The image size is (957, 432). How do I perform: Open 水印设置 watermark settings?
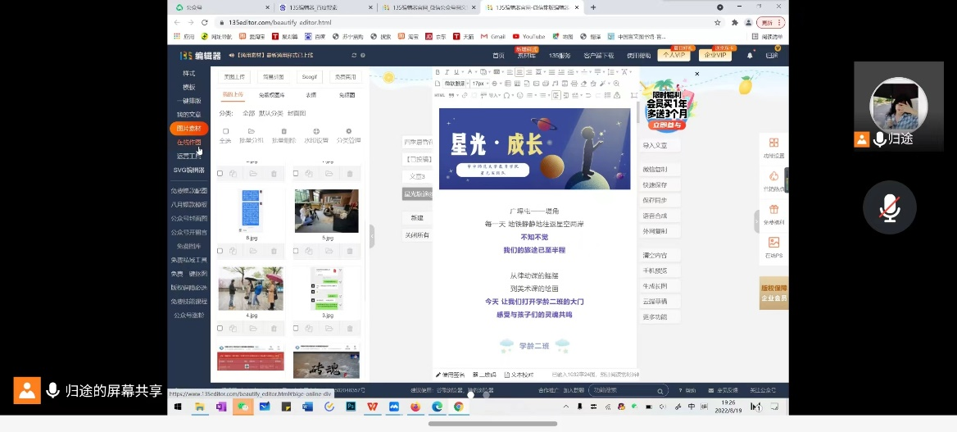315,132
